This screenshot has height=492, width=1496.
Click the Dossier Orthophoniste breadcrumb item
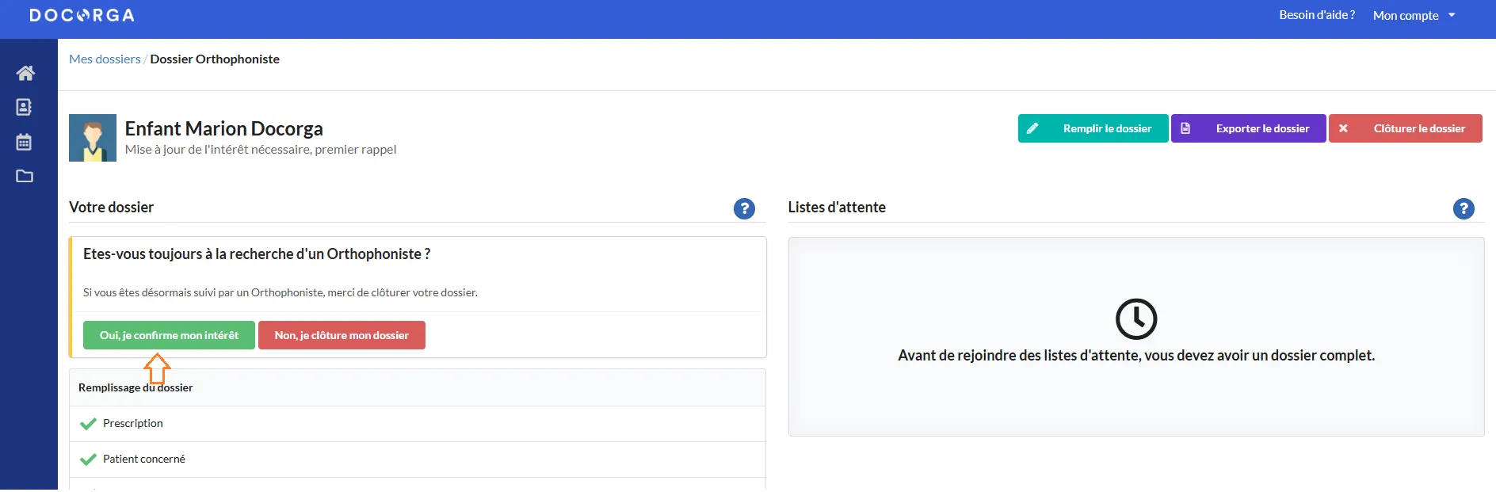click(215, 59)
